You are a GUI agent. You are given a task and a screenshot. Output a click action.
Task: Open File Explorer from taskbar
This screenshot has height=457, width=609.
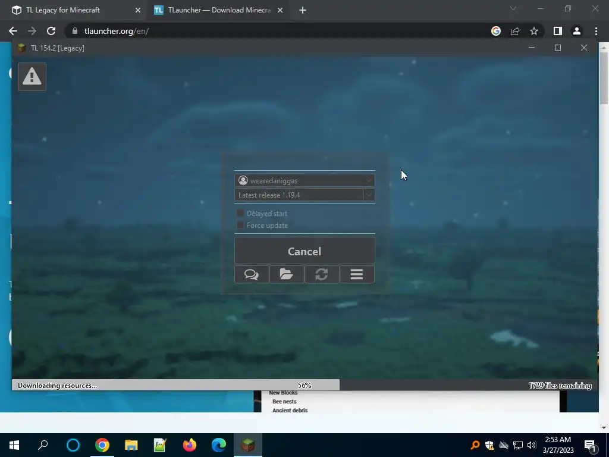(x=131, y=445)
